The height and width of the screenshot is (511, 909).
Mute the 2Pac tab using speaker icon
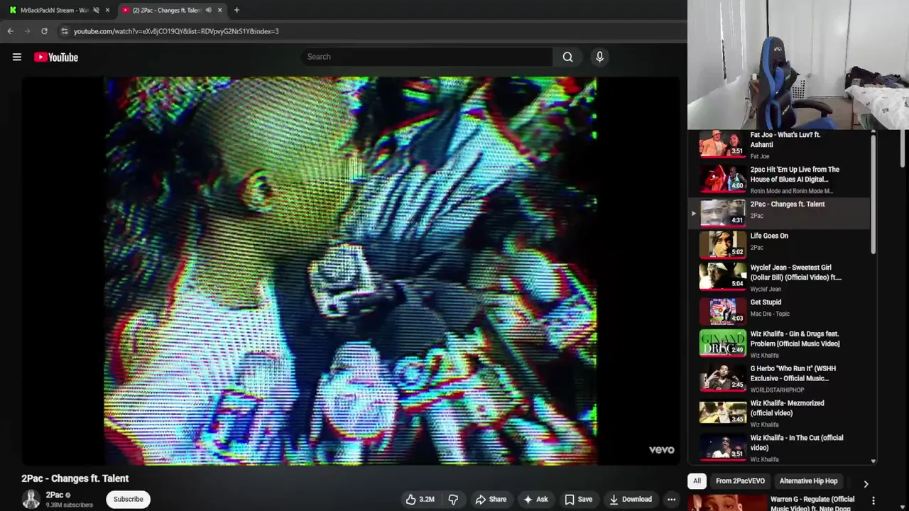208,10
